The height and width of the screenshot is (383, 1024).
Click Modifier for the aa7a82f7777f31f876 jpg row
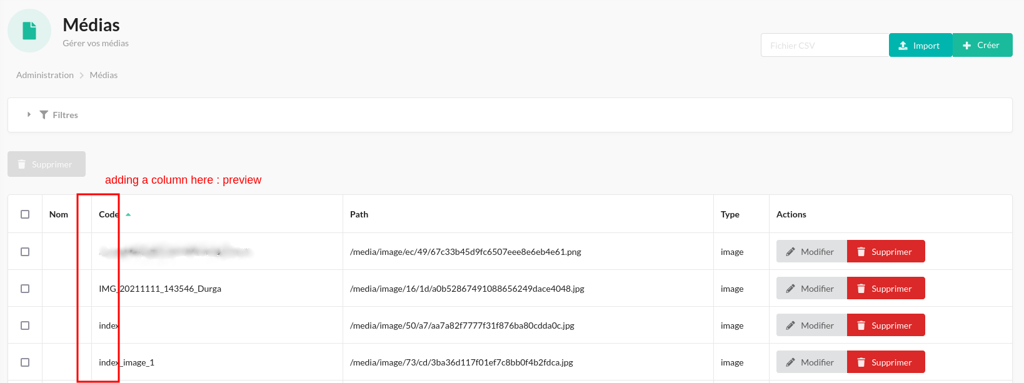(811, 326)
